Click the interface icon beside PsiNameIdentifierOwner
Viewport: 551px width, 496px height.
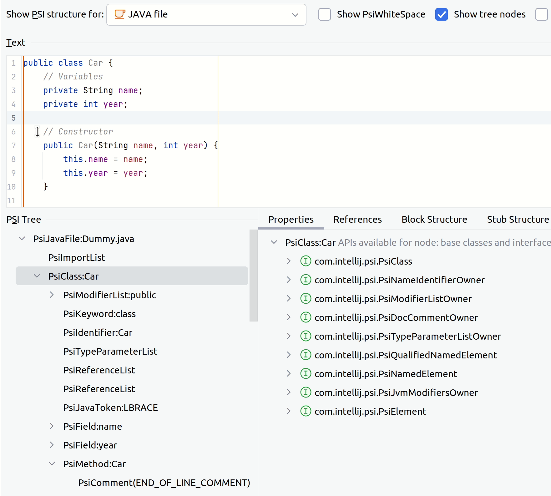tap(306, 280)
